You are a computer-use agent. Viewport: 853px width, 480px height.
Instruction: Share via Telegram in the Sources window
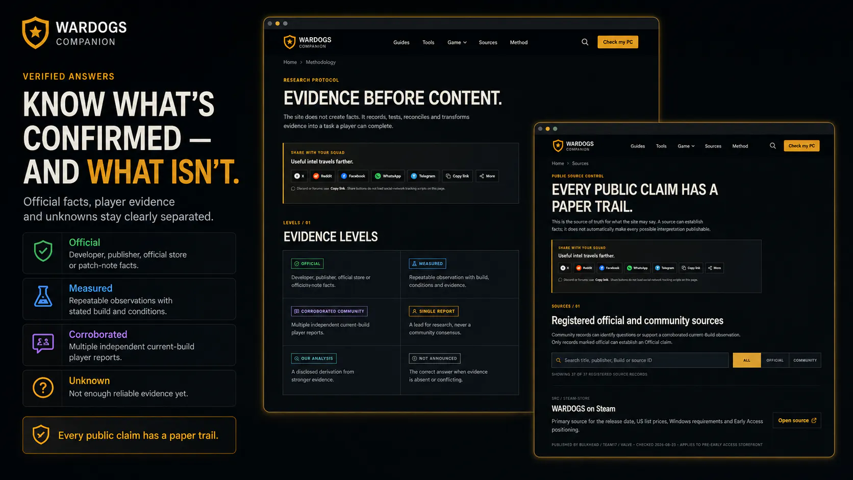coord(665,268)
